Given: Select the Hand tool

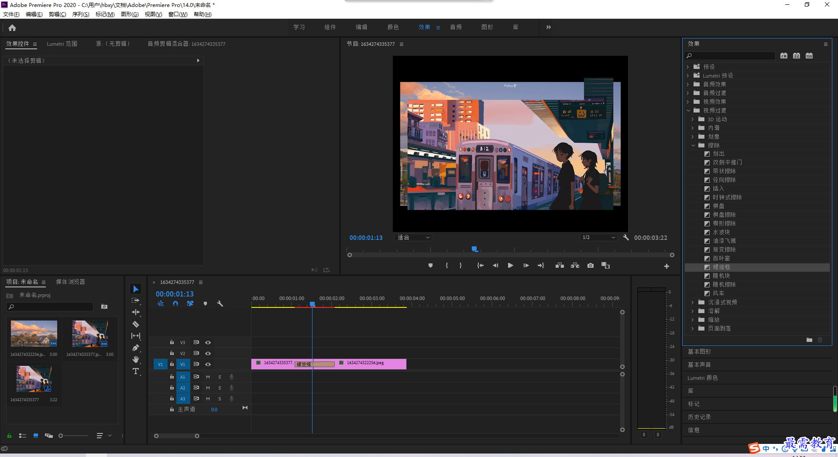Looking at the screenshot, I should point(136,359).
